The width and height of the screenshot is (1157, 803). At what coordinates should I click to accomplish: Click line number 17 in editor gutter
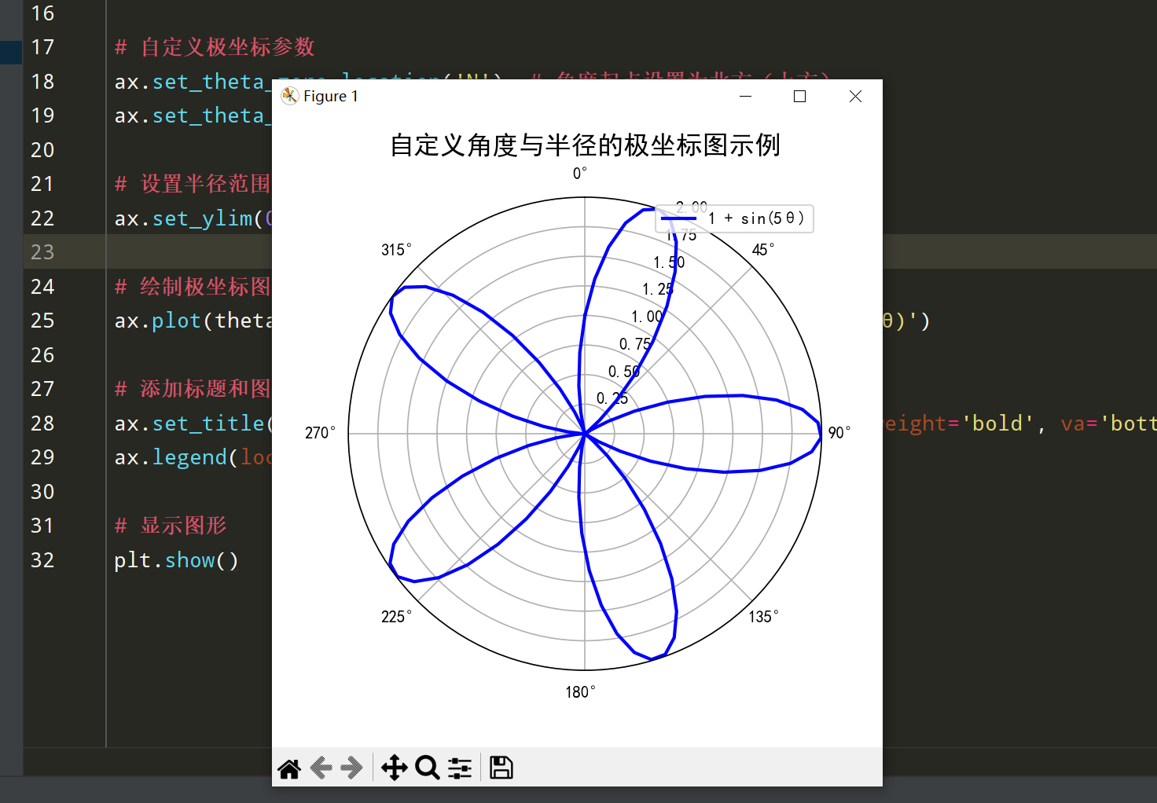[x=42, y=47]
